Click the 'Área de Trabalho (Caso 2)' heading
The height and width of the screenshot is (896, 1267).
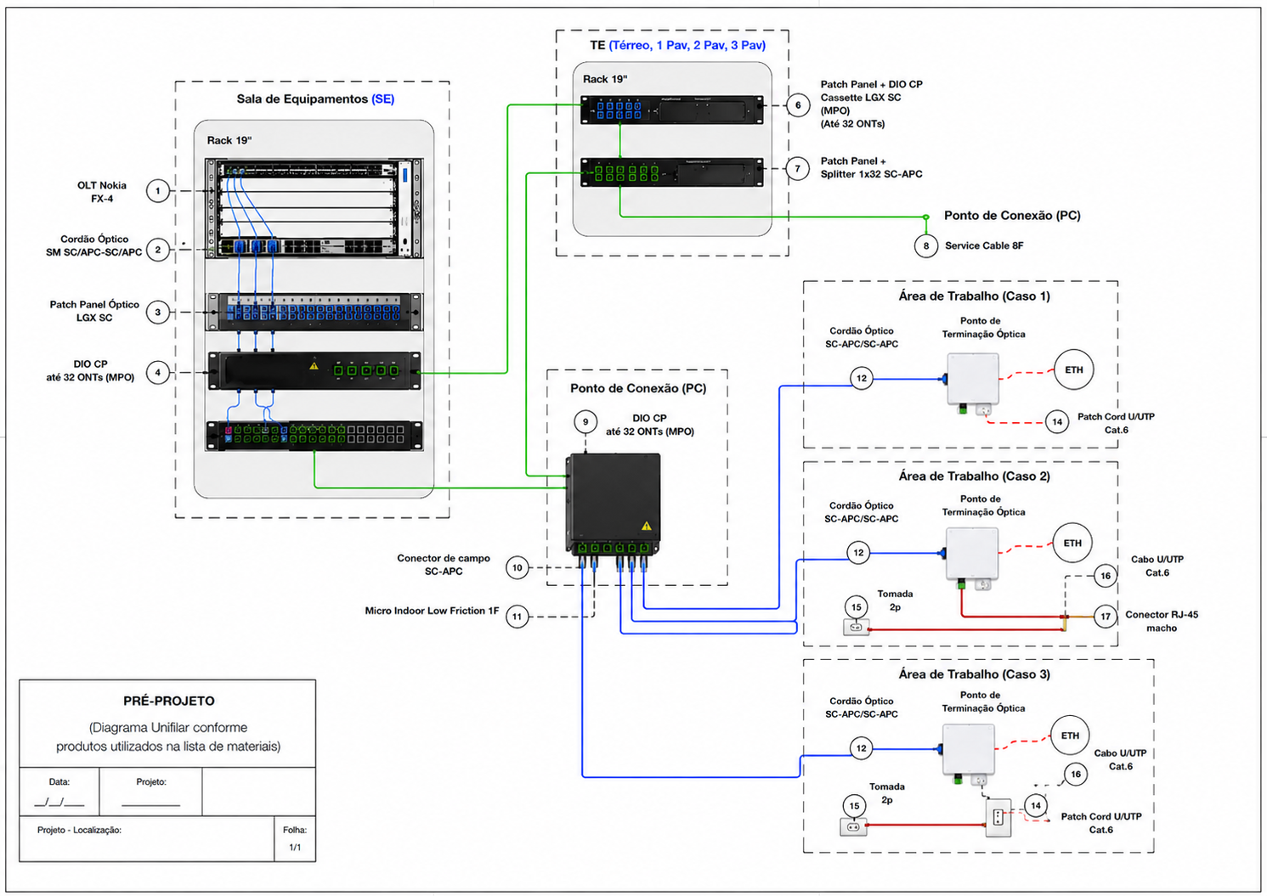point(974,476)
